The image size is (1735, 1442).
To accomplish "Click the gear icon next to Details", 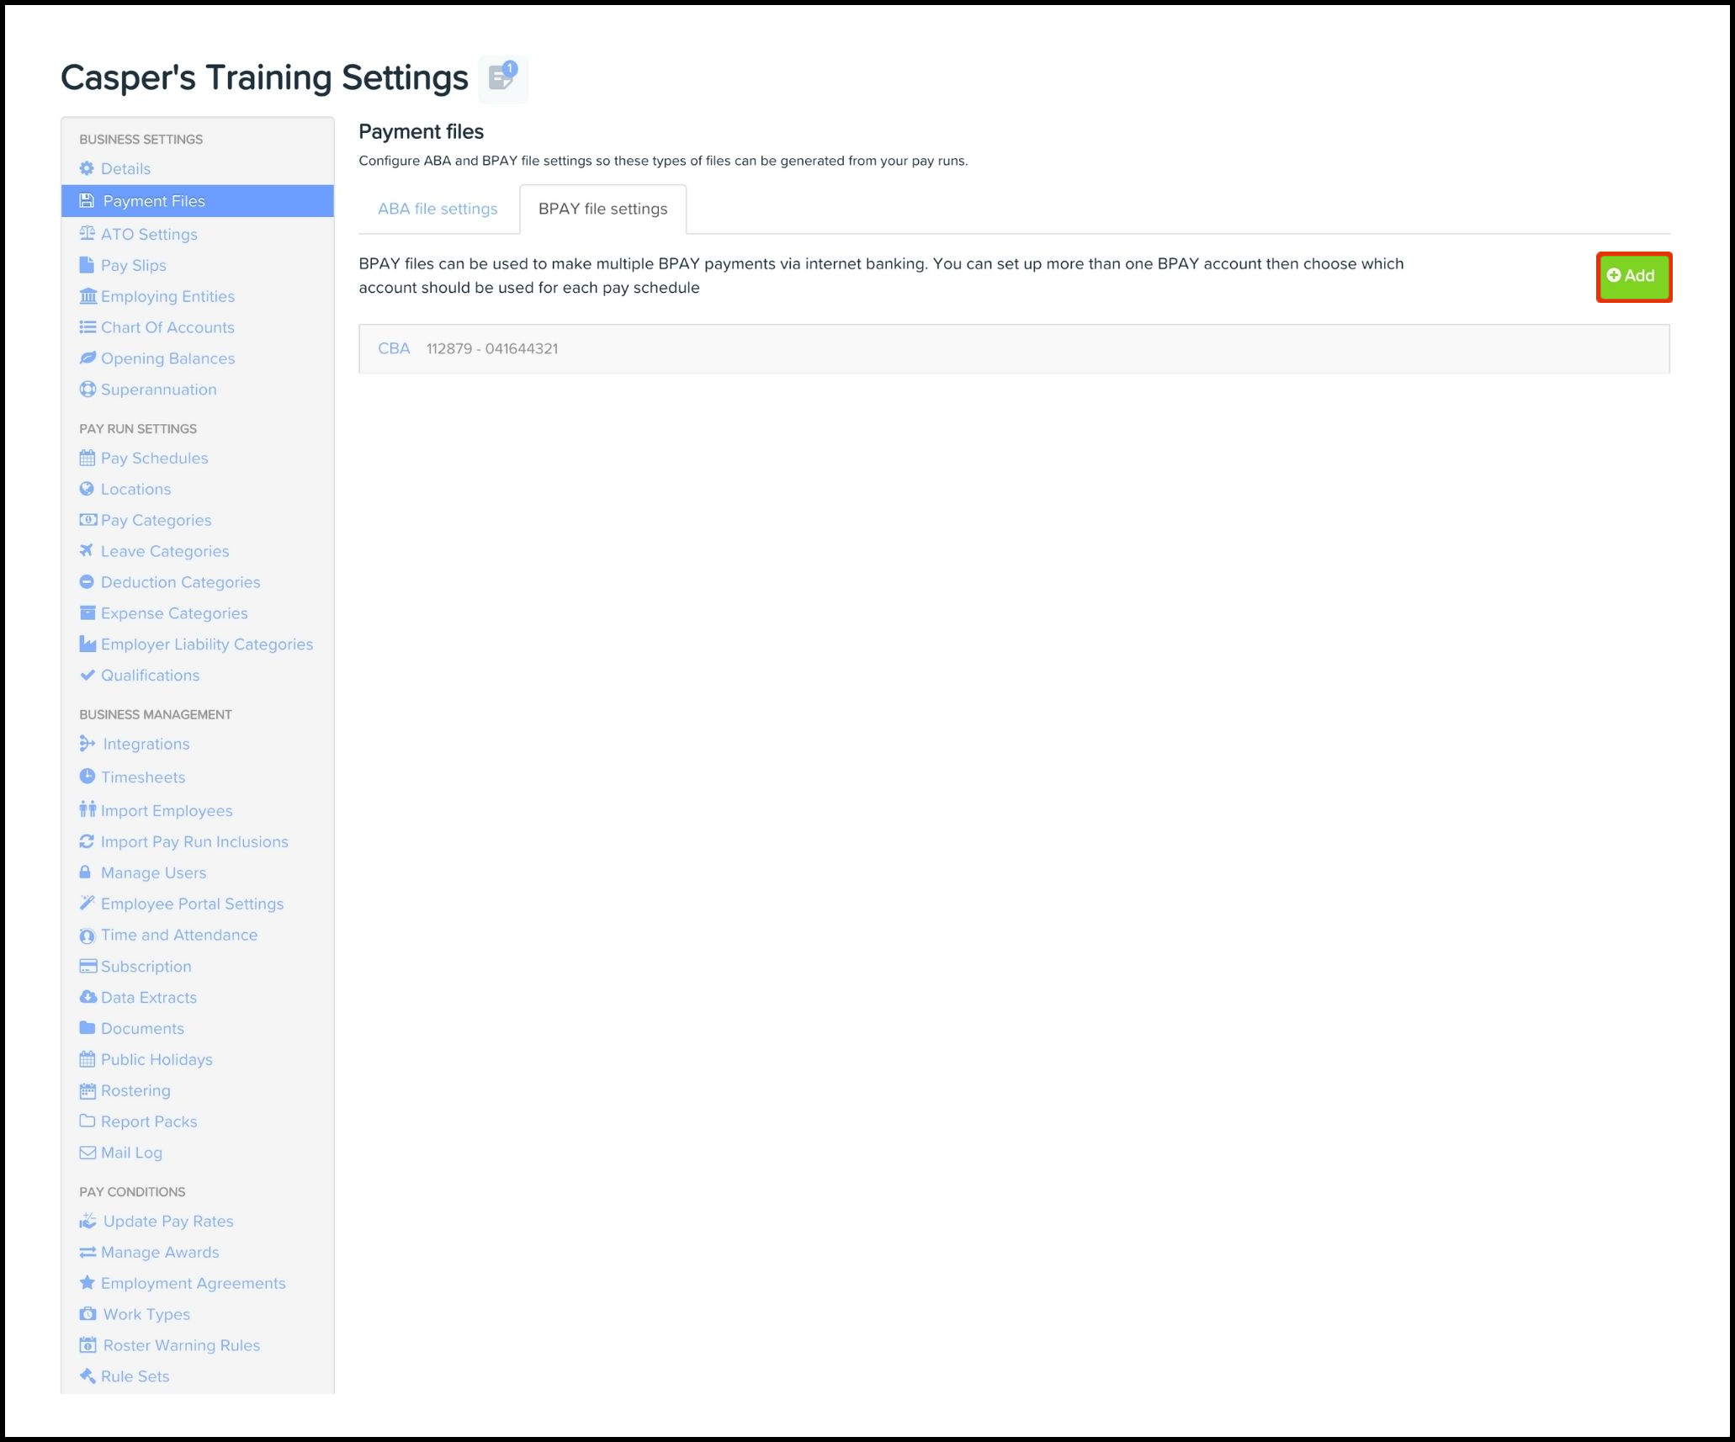I will 87,168.
